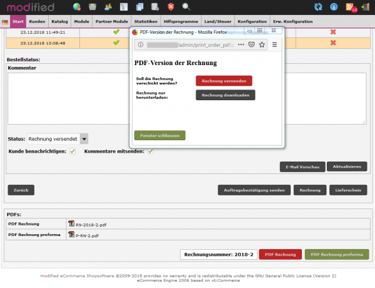
Task: Open the Status dropdown showing Rechnung versendet
Action: coord(57,139)
